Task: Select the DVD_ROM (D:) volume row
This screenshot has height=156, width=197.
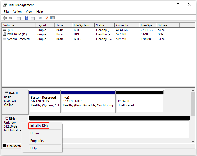Action: (17, 34)
